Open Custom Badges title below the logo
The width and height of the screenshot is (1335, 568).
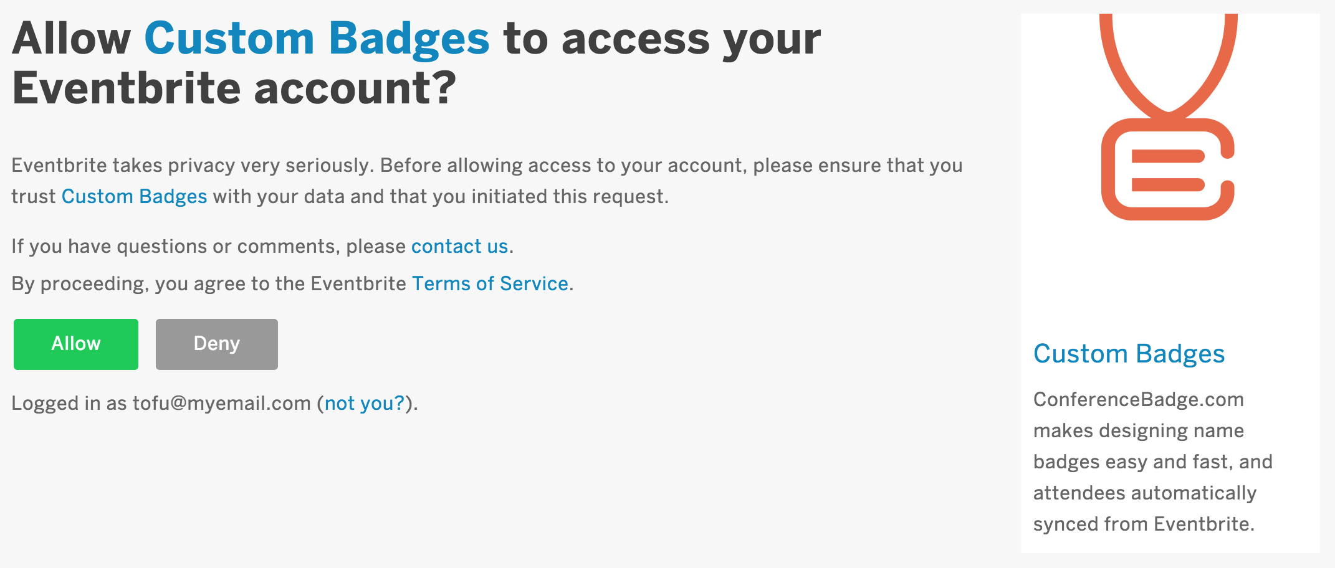click(1129, 354)
